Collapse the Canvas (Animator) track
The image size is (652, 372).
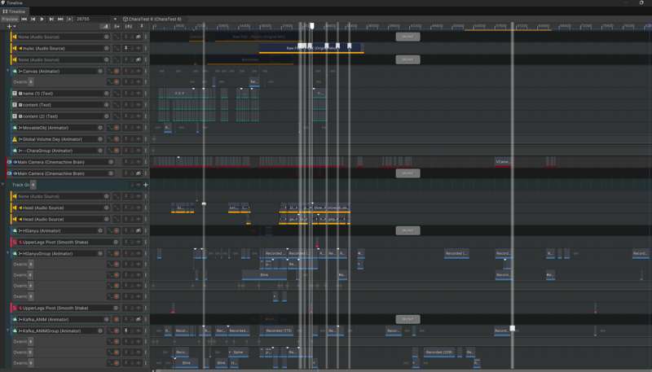7,71
